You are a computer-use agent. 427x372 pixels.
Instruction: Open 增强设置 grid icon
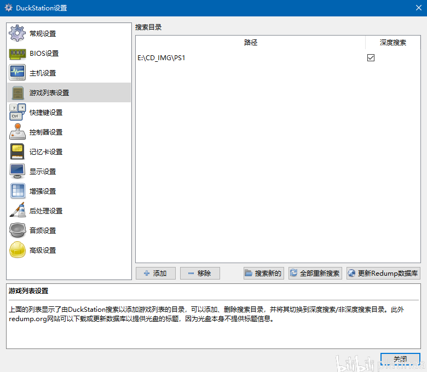click(18, 191)
